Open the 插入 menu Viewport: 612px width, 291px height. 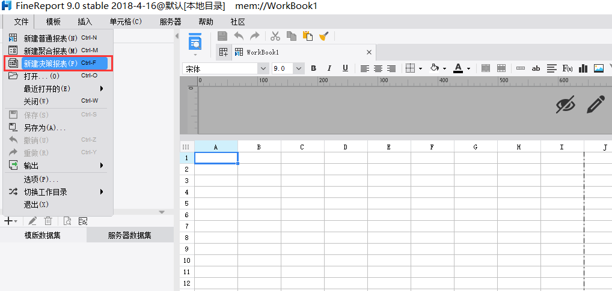tap(85, 22)
